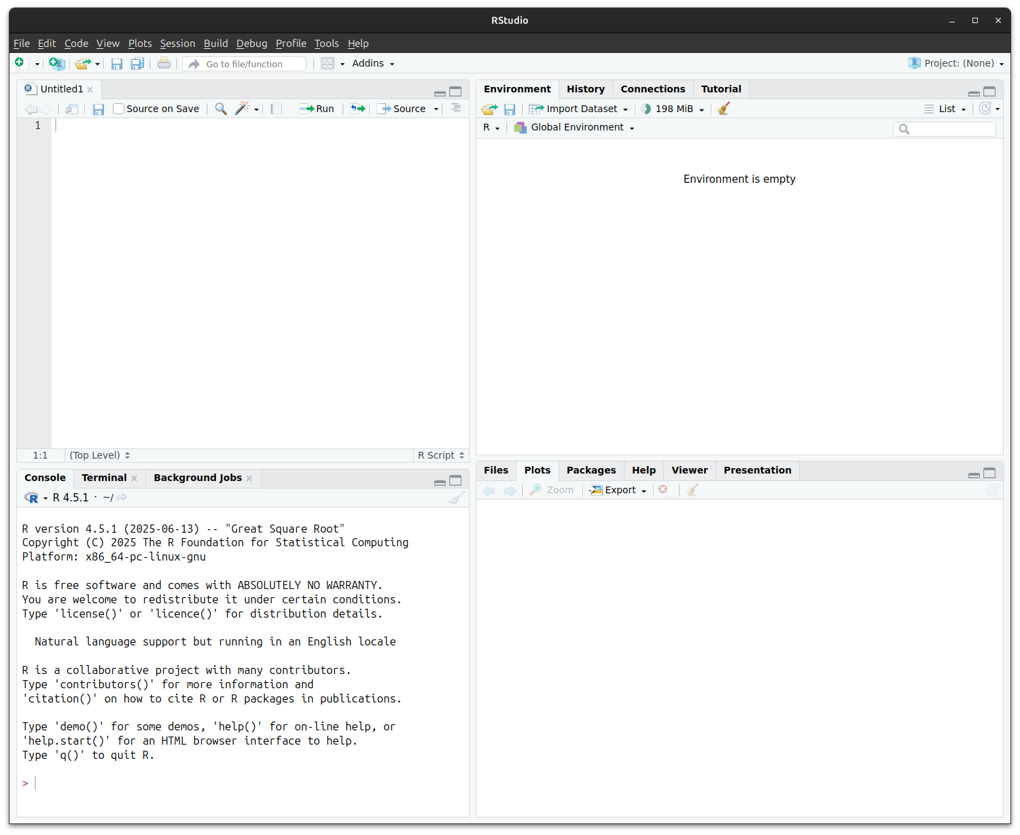
Task: Clear environment objects with broom icon
Action: (x=724, y=109)
